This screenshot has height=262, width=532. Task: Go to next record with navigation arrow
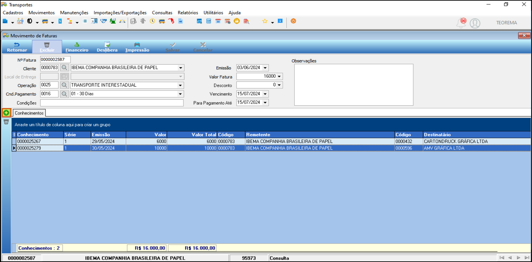[x=519, y=258]
